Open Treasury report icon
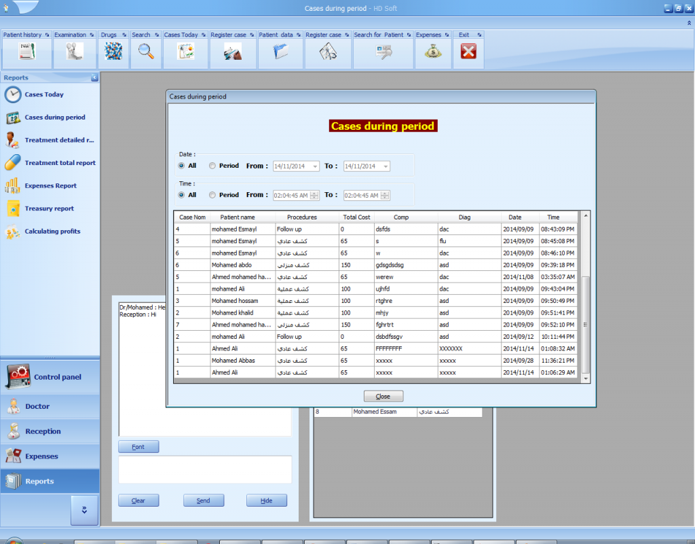This screenshot has height=544, width=695. (13, 208)
